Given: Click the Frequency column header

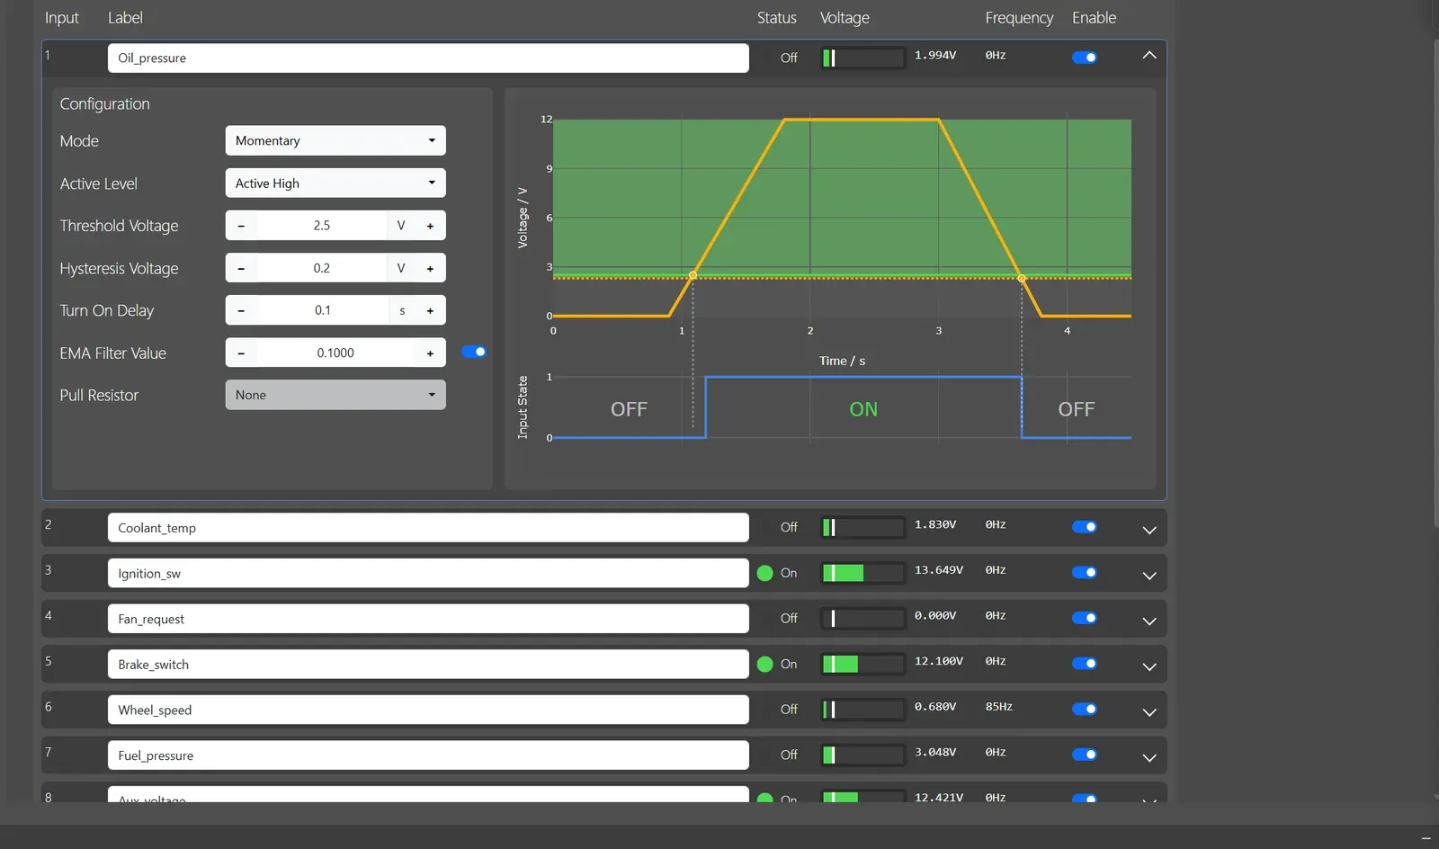Looking at the screenshot, I should coord(1019,18).
